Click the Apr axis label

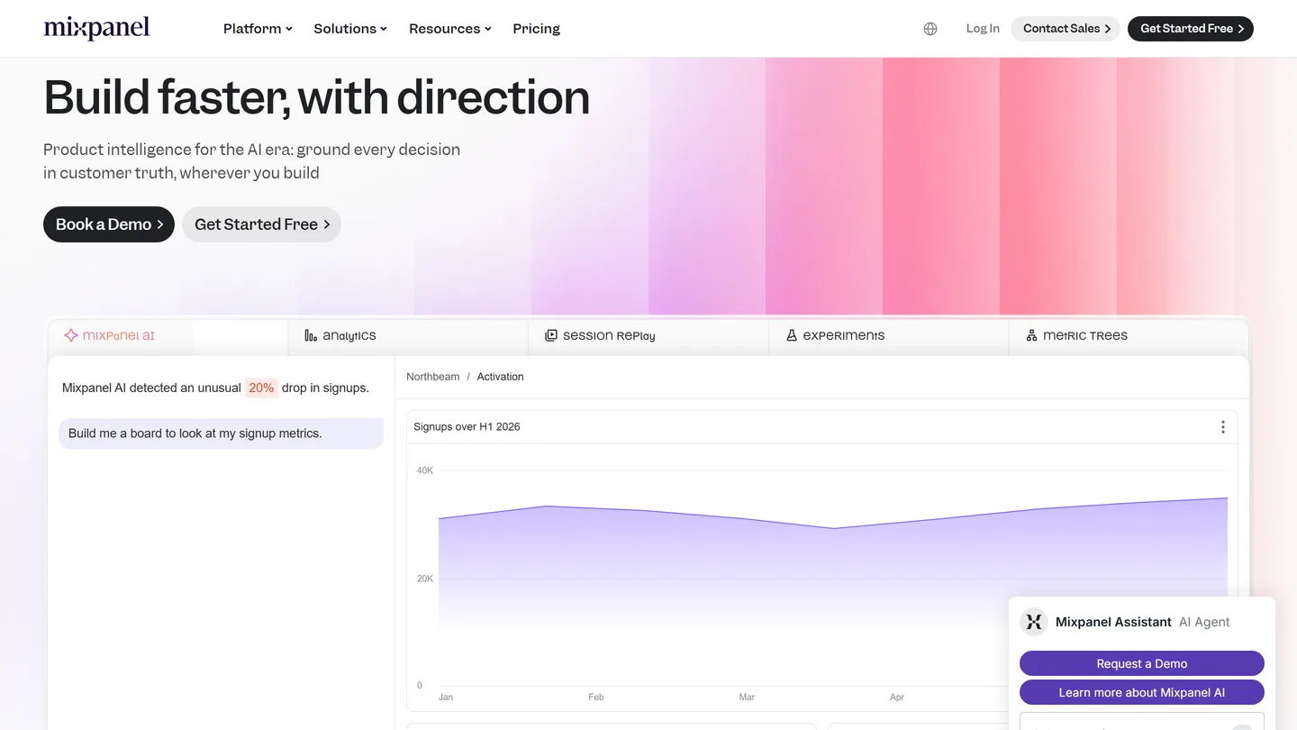point(896,697)
